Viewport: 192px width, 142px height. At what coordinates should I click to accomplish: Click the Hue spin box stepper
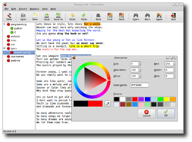tap(140, 64)
